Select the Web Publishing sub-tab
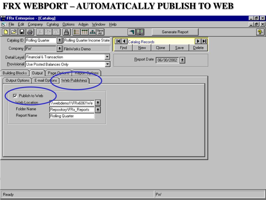266x200 pixels. tap(74, 80)
